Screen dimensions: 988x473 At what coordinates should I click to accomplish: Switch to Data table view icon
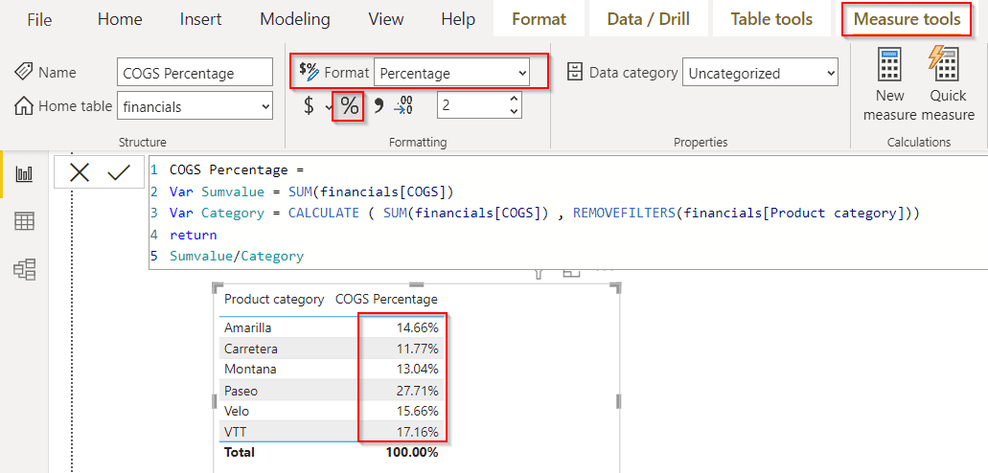[25, 221]
